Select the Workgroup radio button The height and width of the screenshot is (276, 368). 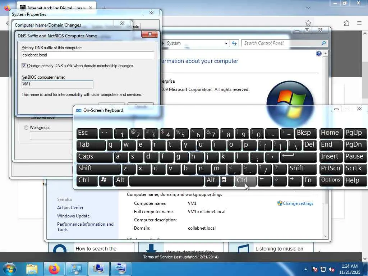point(26,128)
